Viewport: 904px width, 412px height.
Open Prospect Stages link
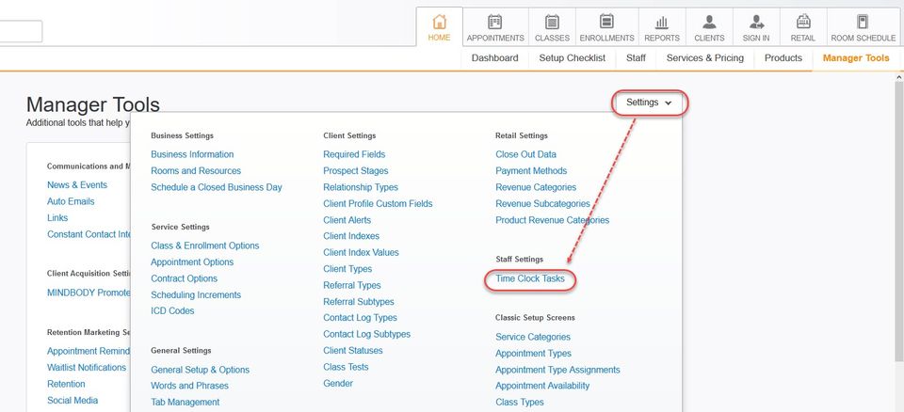click(x=356, y=170)
